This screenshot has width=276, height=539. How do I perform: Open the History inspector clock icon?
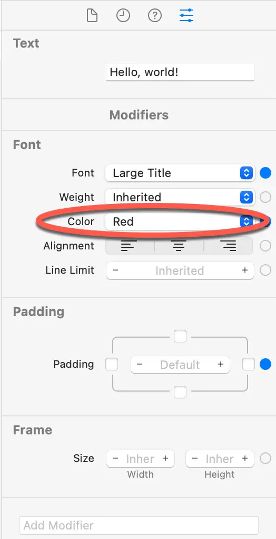point(123,16)
